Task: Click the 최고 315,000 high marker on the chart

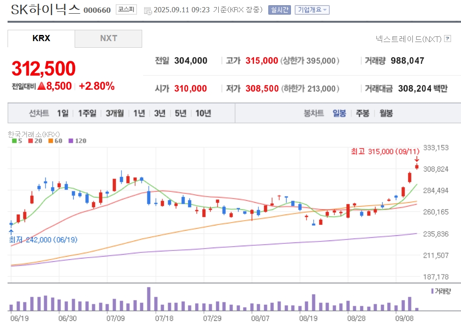Action: click(x=385, y=151)
